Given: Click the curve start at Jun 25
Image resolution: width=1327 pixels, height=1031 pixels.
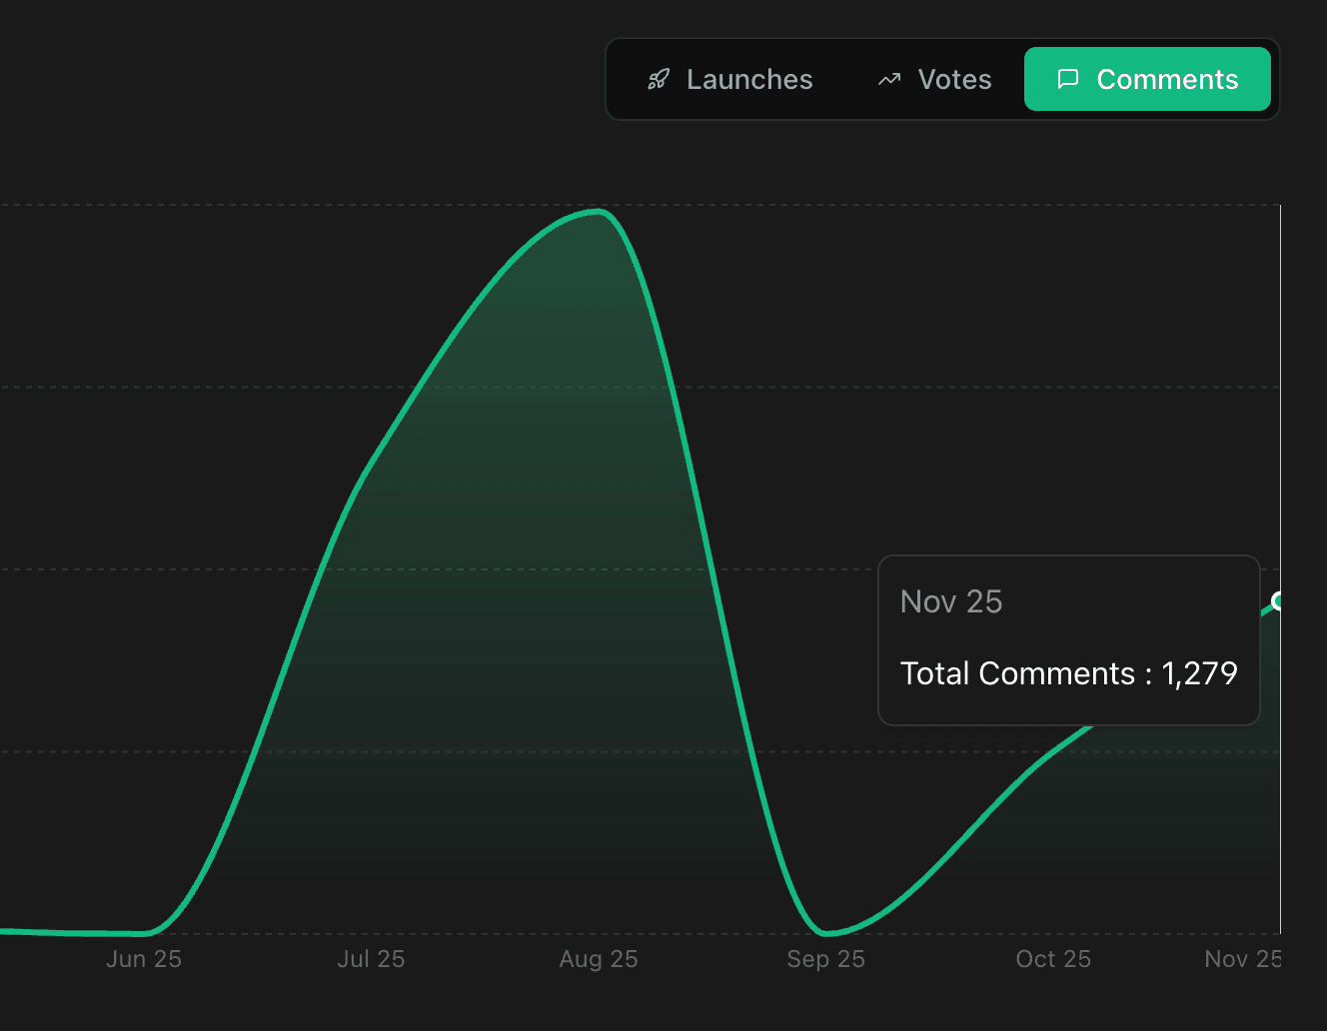Looking at the screenshot, I should click(x=146, y=933).
